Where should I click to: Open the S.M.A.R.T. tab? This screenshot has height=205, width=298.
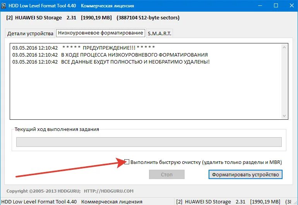159,33
